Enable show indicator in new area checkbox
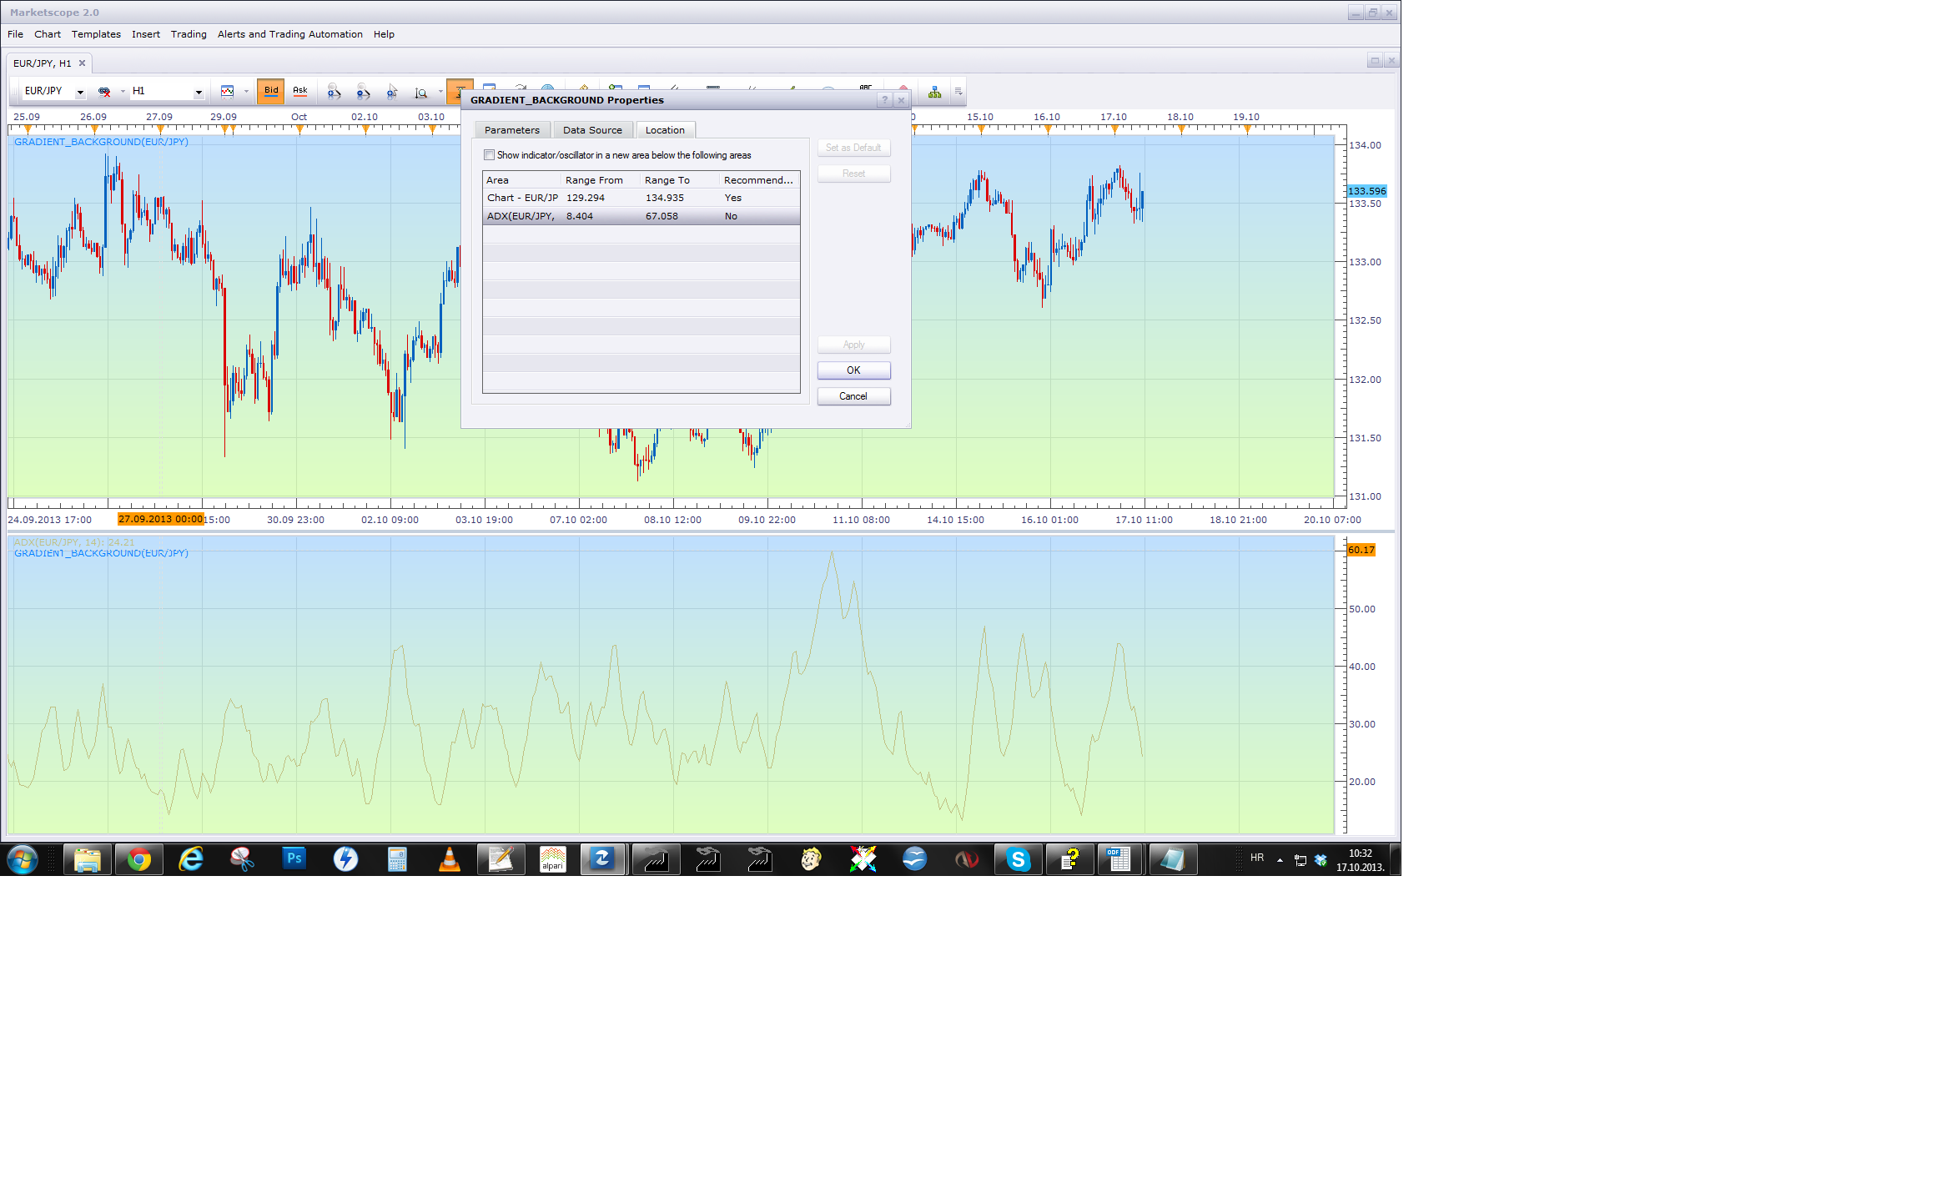Image resolution: width=1952 pixels, height=1183 pixels. pyautogui.click(x=490, y=155)
